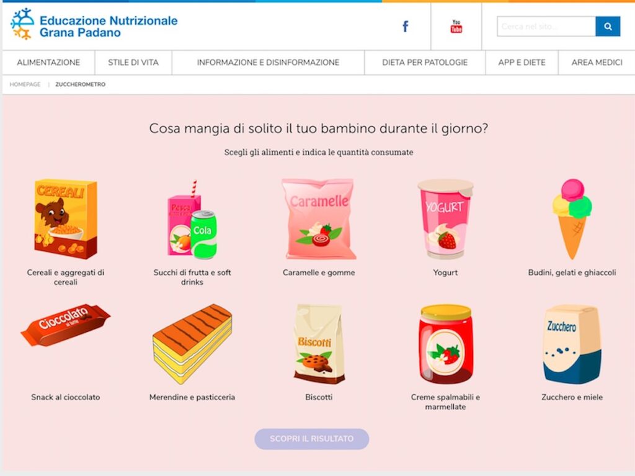Open the Facebook page icon
The height and width of the screenshot is (476, 635).
[x=405, y=26]
